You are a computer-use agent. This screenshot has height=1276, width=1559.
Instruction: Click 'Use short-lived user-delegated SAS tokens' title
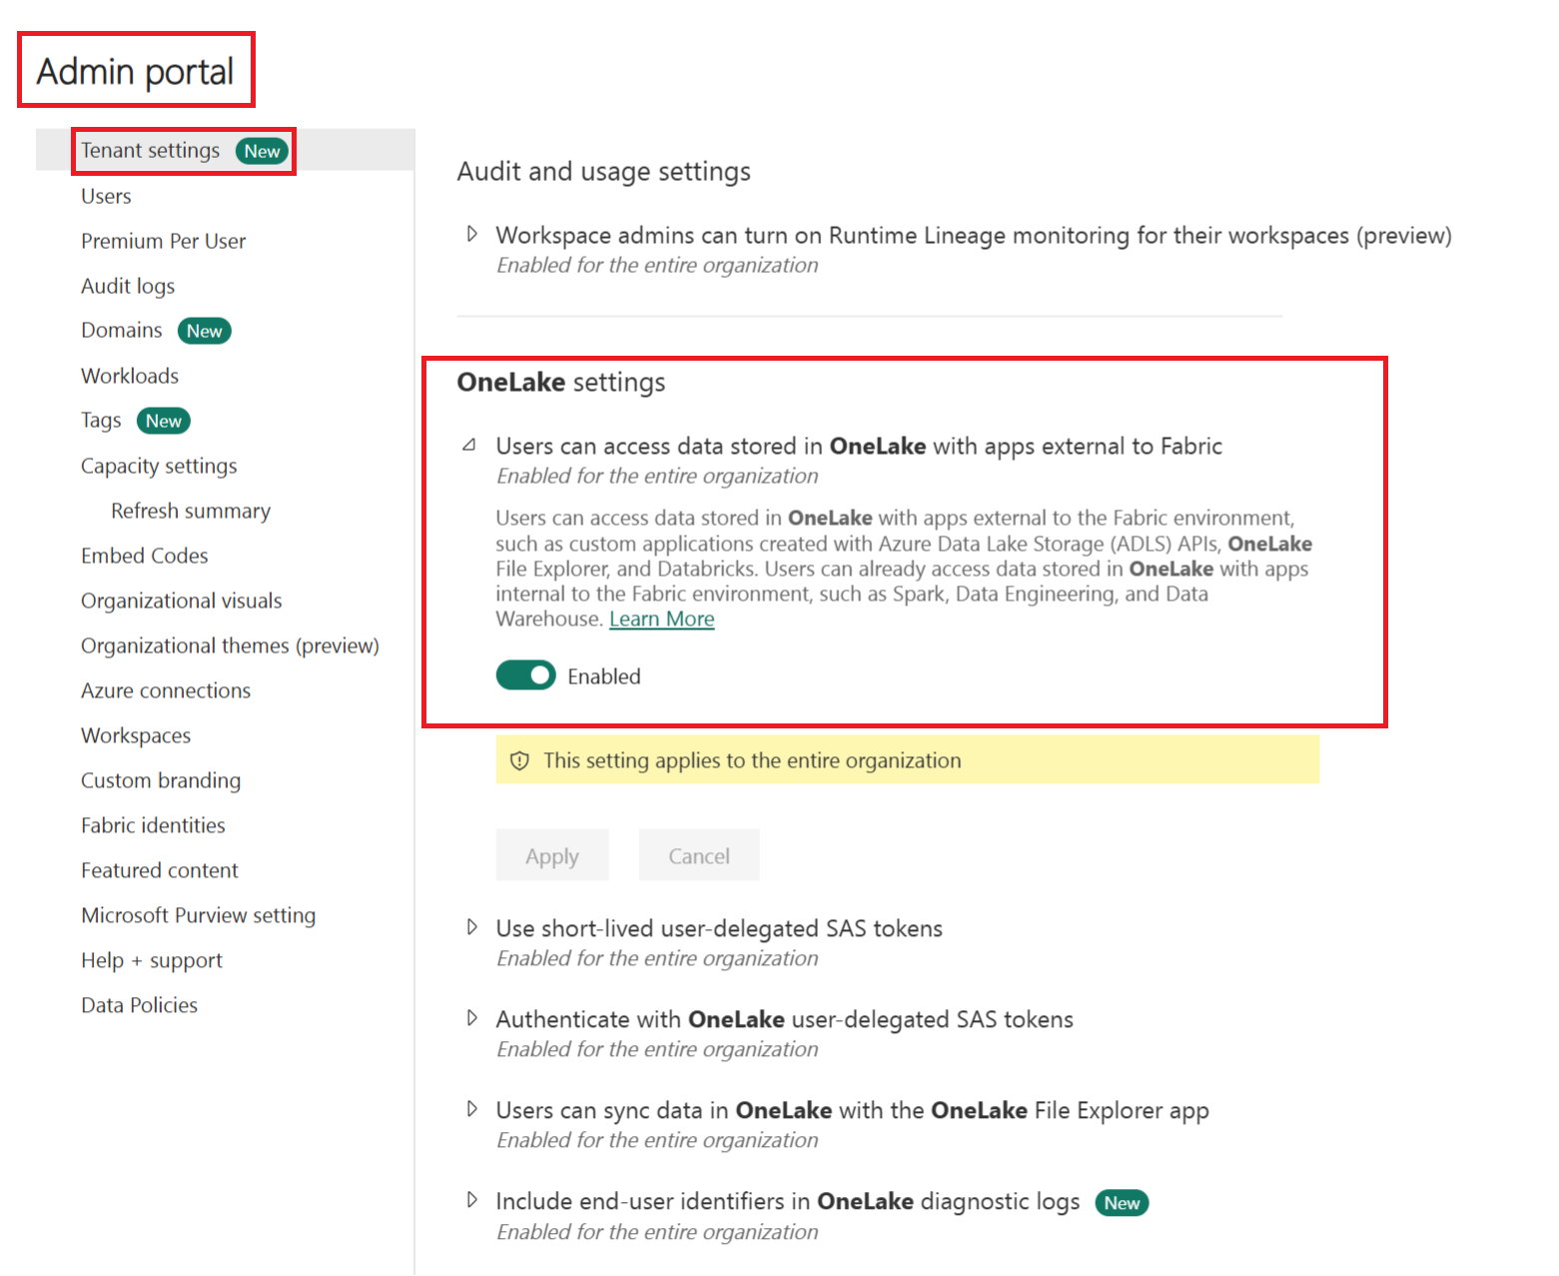[719, 928]
